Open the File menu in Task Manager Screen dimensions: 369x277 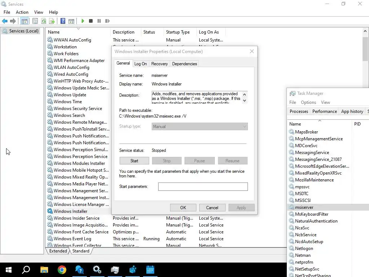pos(293,102)
